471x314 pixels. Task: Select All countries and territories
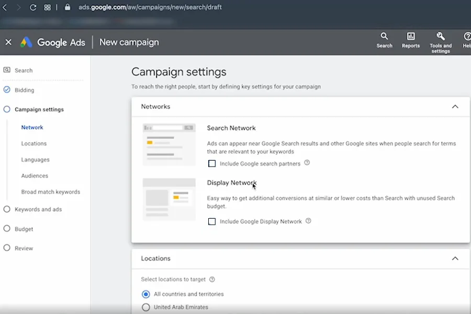pyautogui.click(x=145, y=294)
